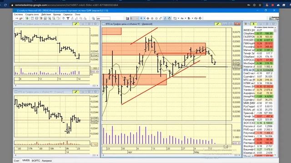Bookmark page with the star icon
This screenshot has width=291, height=163.
click(x=260, y=5)
